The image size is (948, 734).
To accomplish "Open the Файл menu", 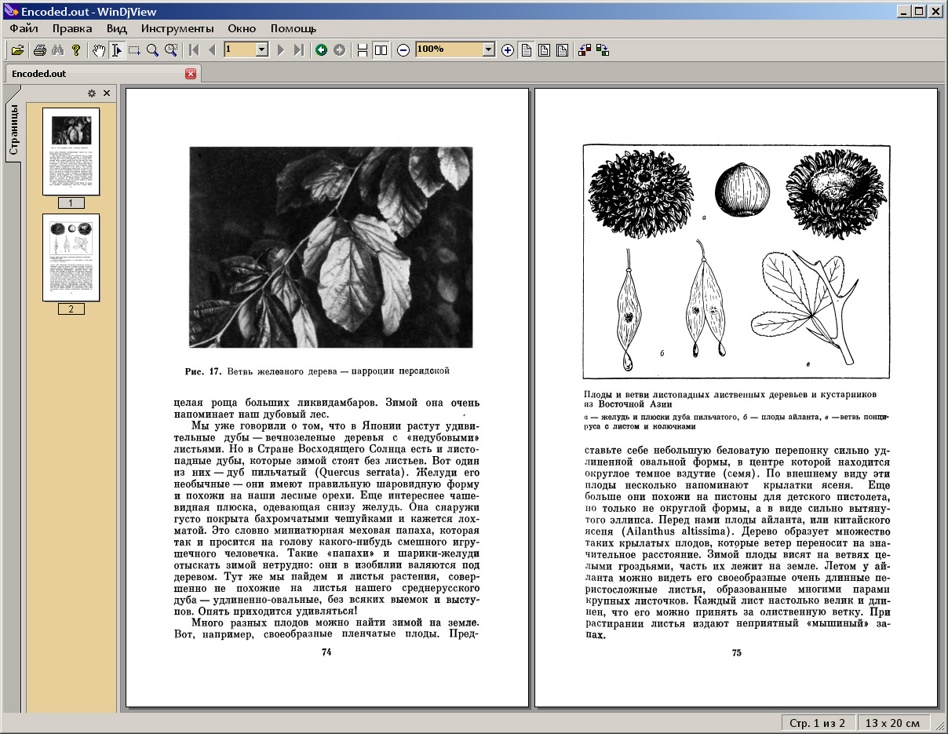I will [24, 28].
